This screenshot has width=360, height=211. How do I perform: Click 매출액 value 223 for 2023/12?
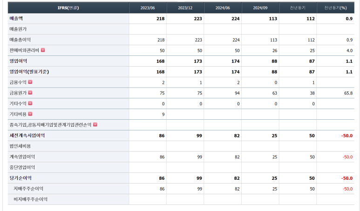[198, 19]
